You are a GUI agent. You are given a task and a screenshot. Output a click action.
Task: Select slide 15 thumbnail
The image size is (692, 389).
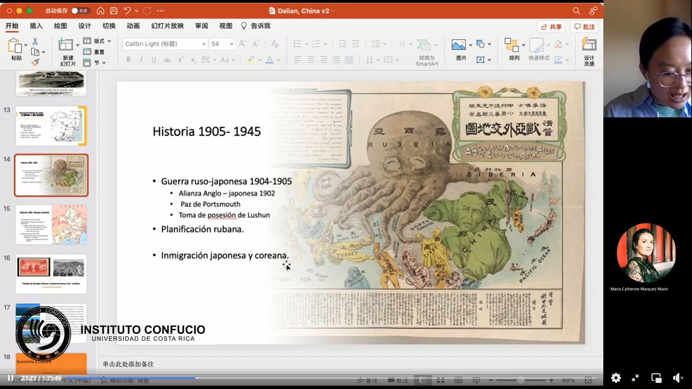pyautogui.click(x=51, y=224)
